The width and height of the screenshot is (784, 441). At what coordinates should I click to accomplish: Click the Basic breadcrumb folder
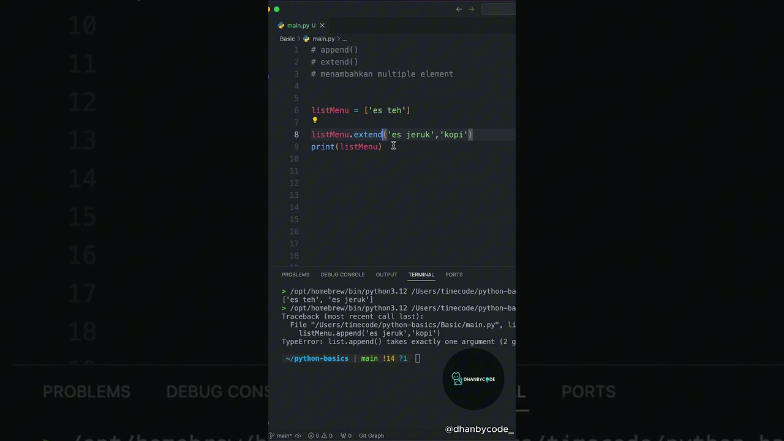point(287,39)
